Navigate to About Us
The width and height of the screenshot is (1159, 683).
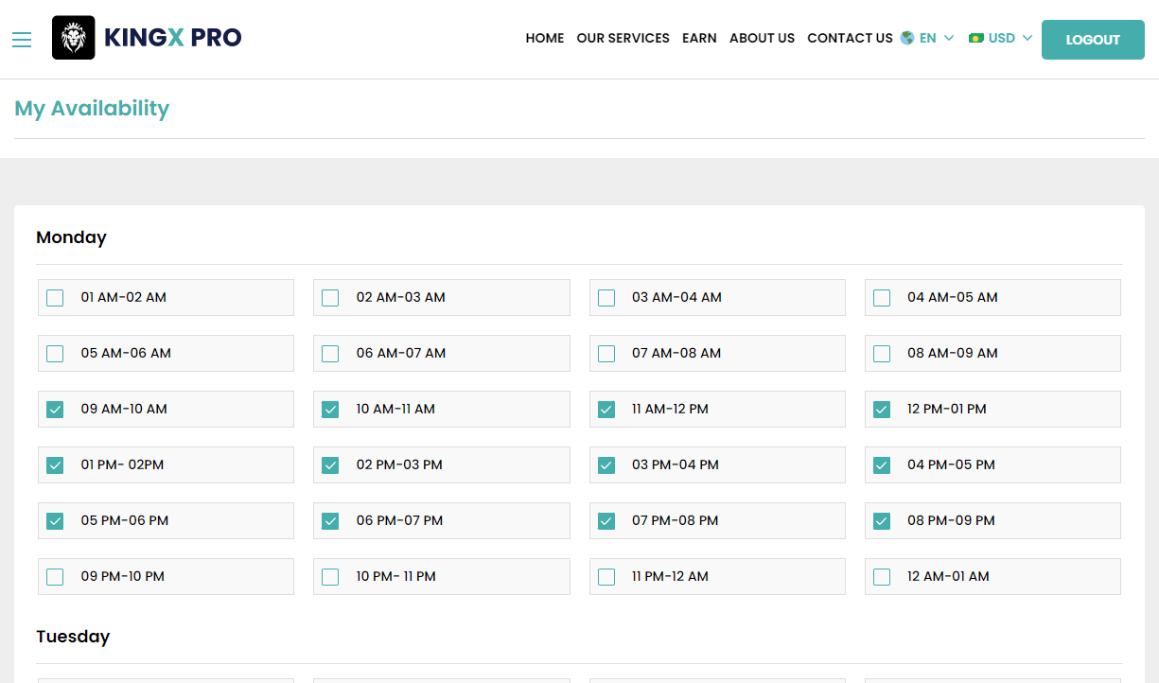(762, 38)
